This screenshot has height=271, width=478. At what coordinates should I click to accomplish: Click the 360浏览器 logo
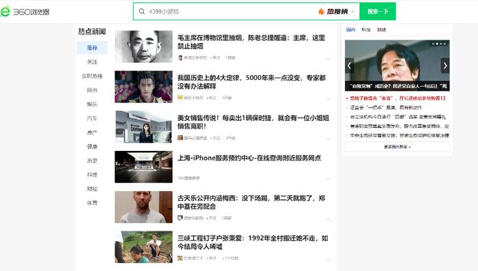coord(25,12)
